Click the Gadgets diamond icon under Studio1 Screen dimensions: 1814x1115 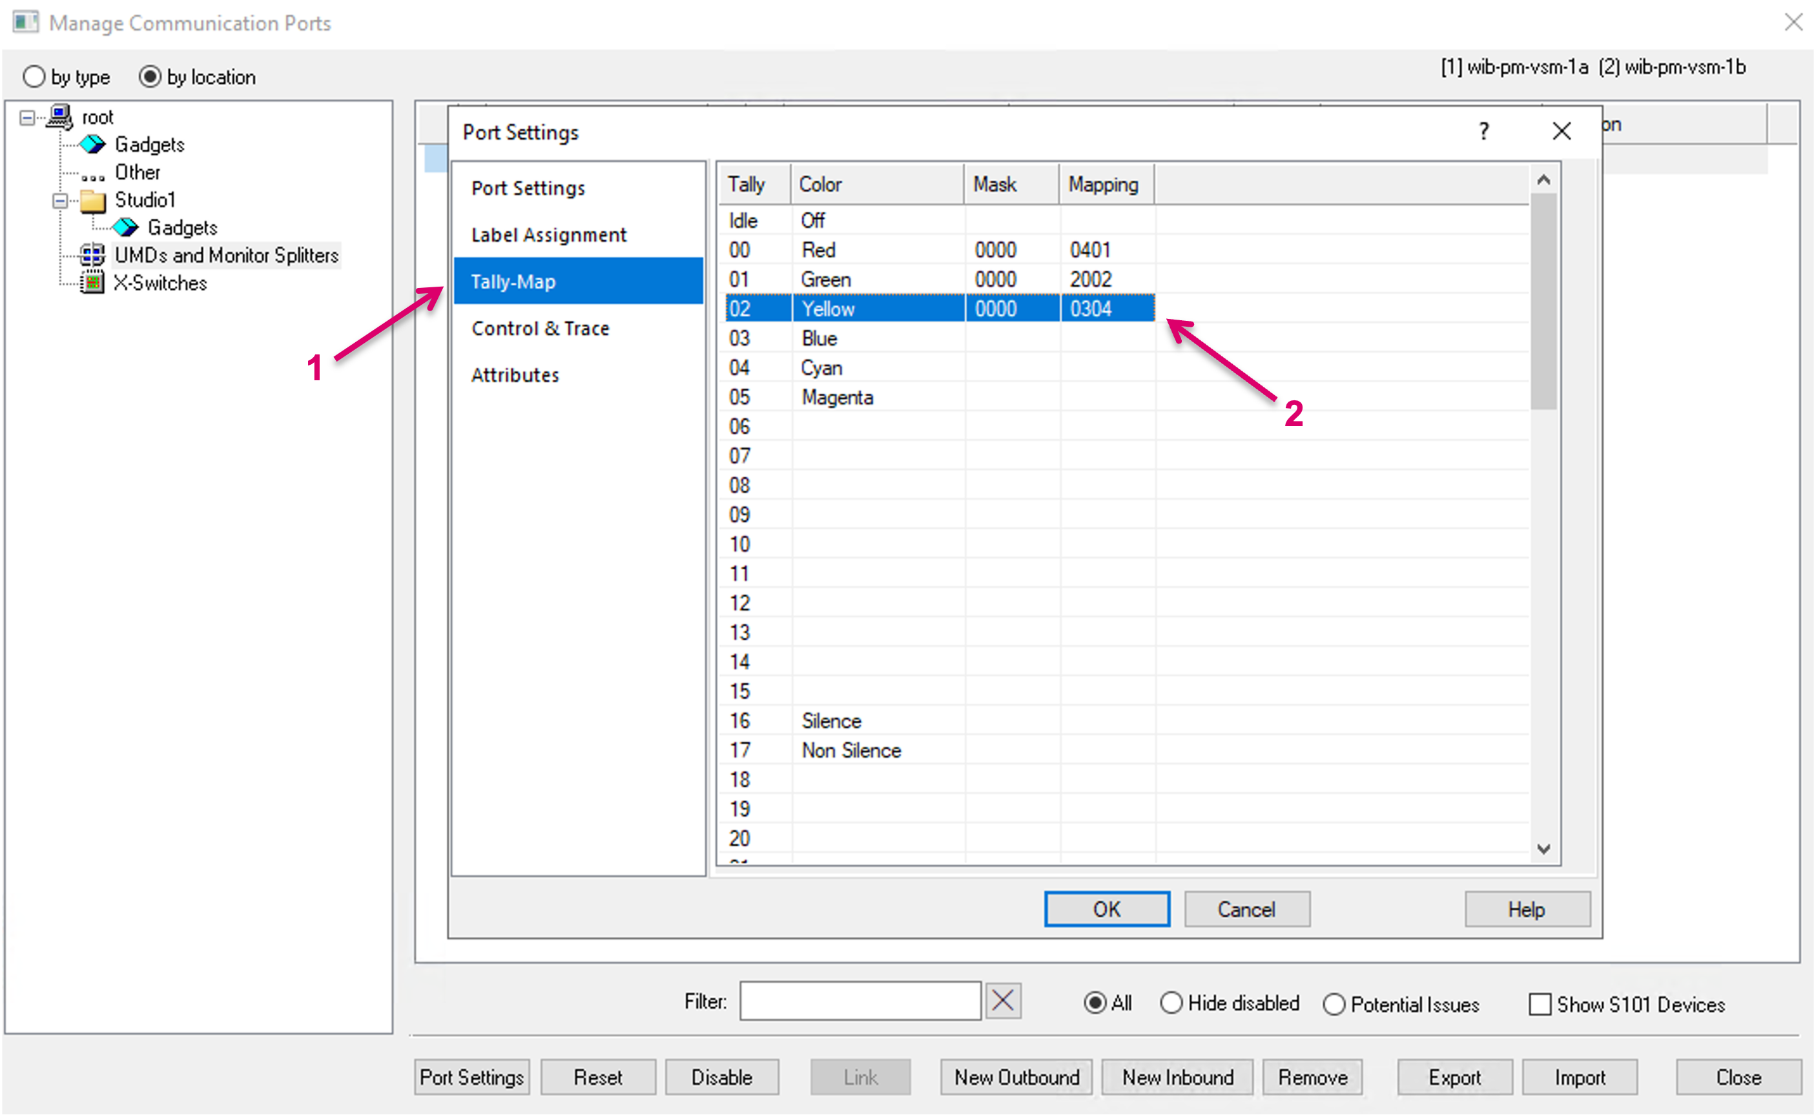coord(125,228)
